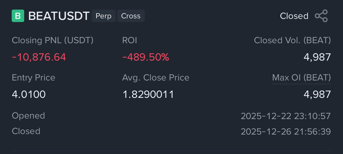
Task: Click the Opened timestamp 2025-12-22 23:10:57
Action: point(286,116)
